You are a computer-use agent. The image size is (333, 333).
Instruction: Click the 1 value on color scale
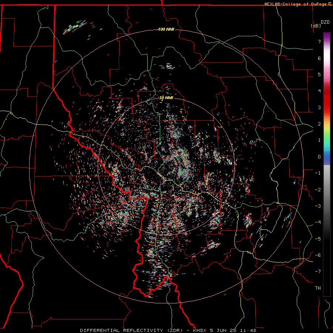[319, 140]
